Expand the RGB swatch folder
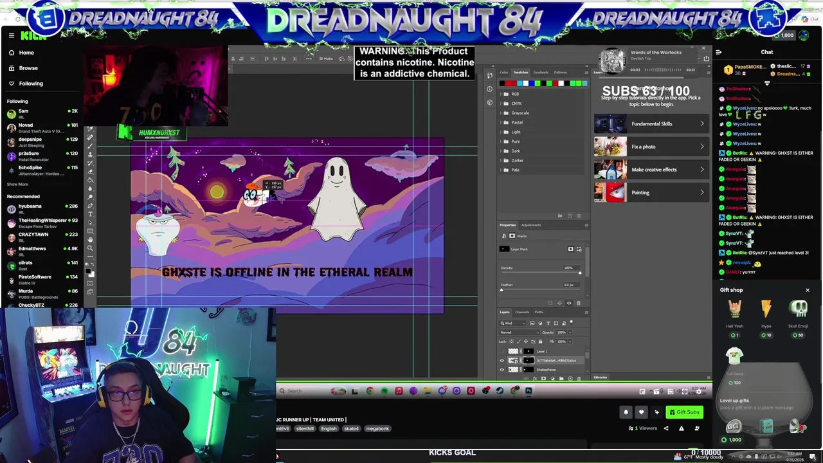 click(x=501, y=94)
